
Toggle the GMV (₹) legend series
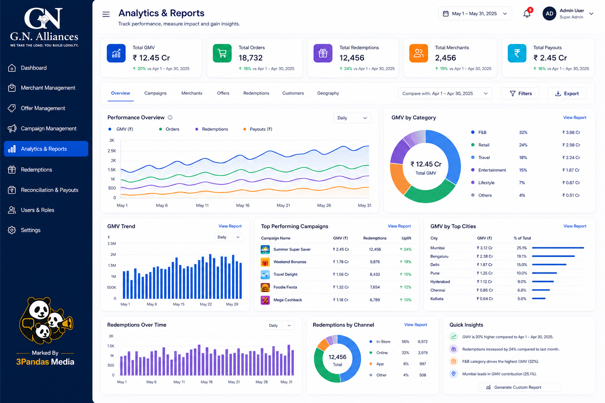click(x=121, y=129)
